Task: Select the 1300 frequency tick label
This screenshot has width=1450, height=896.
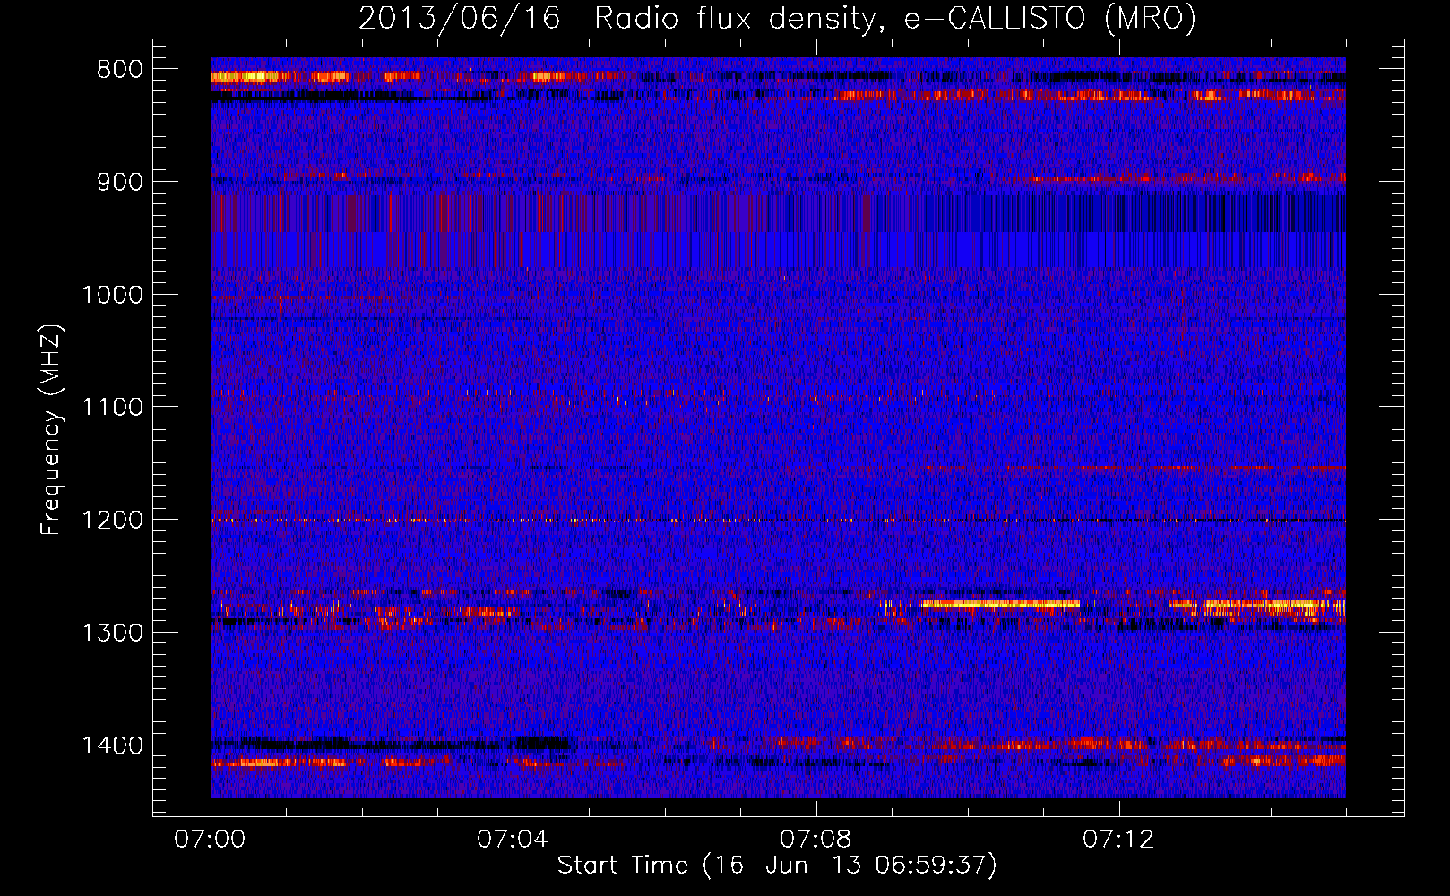Action: [x=112, y=633]
